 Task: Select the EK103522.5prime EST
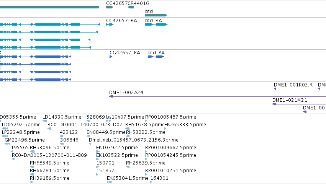coord(98,159)
